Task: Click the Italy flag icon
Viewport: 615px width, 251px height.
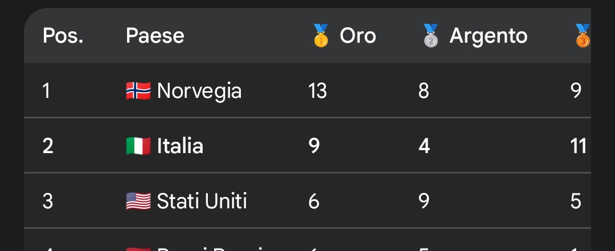Action: pyautogui.click(x=138, y=146)
